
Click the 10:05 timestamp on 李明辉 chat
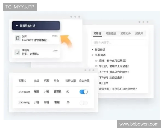point(55,51)
